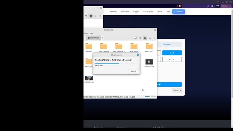Switch Documents window to list view

(x=150, y=38)
